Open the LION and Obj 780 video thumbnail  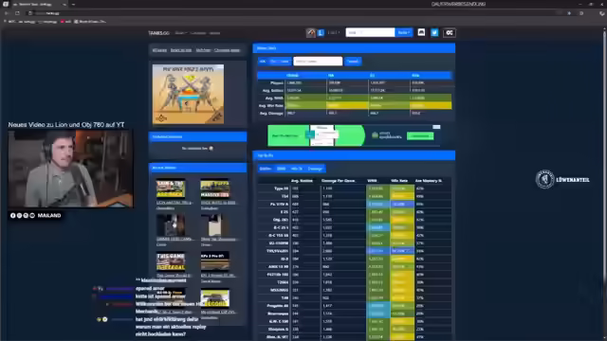coord(171,188)
